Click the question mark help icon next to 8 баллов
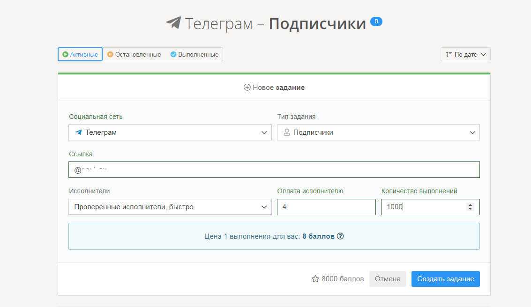 point(340,236)
